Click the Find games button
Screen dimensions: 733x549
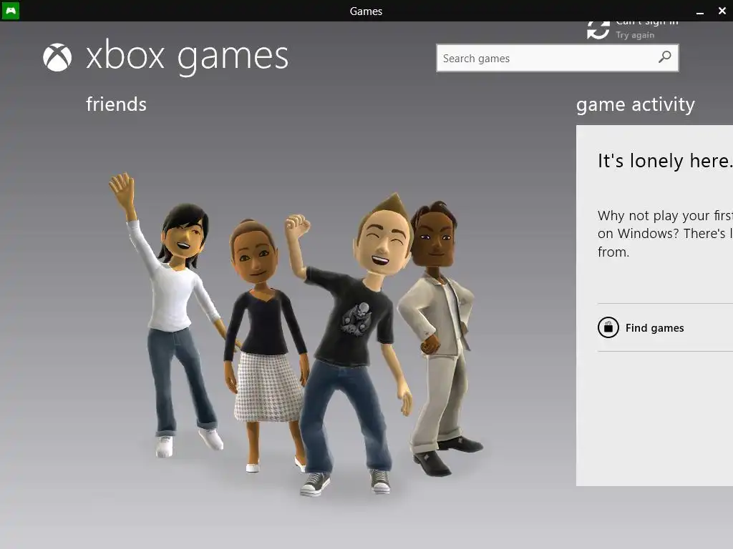coord(654,327)
